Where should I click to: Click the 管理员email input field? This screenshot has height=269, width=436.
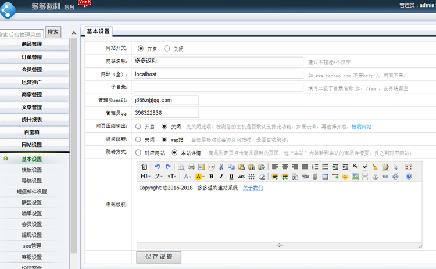pyautogui.click(x=166, y=100)
